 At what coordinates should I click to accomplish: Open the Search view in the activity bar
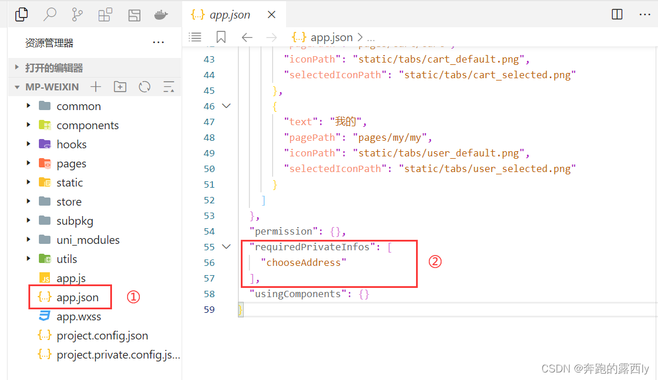(49, 14)
